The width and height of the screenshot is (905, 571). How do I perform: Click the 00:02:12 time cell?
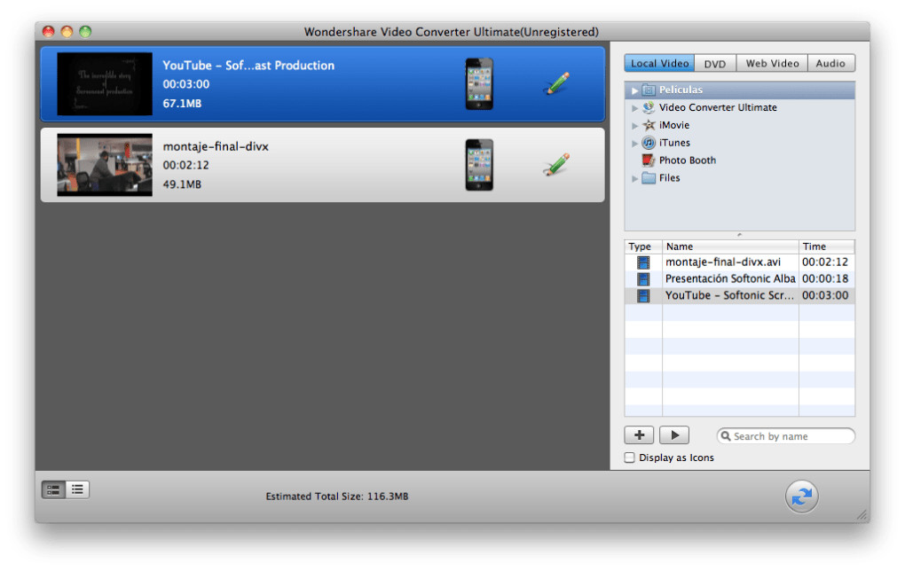825,262
